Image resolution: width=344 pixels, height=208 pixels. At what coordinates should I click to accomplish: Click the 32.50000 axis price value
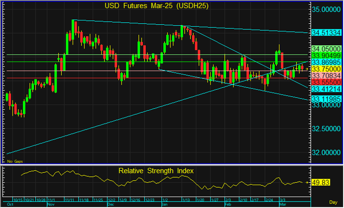pos(327,129)
